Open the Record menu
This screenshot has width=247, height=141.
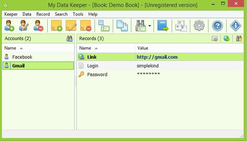coord(43,14)
